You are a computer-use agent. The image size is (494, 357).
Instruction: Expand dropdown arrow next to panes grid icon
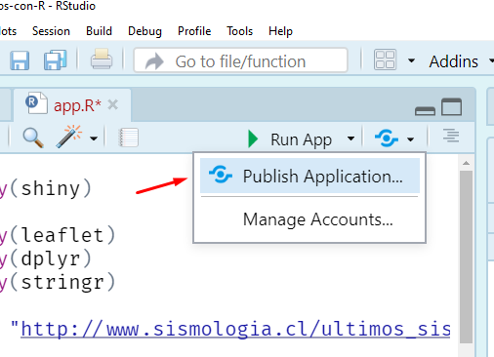coord(411,60)
